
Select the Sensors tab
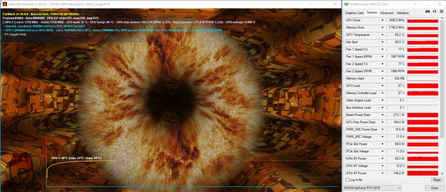372,13
